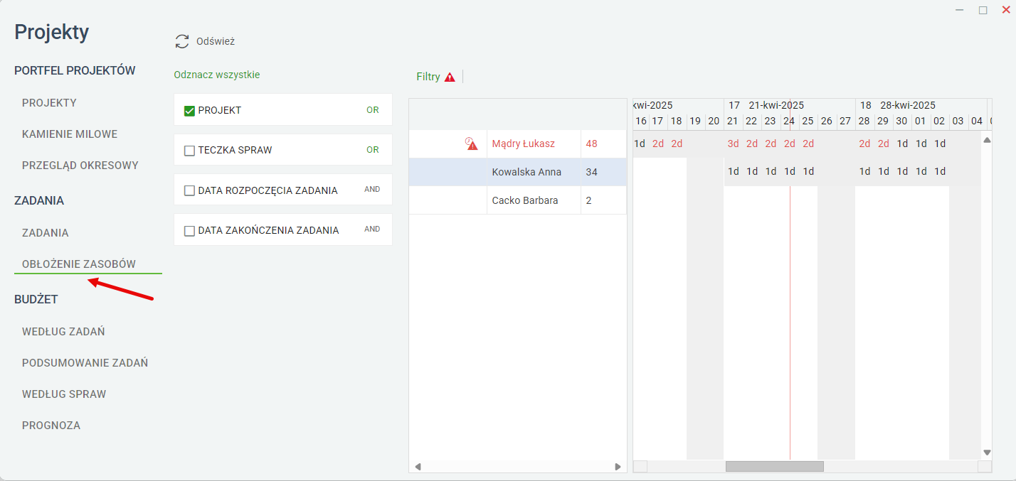Select OBŁOŻENIE ZASOBÓW menu item
Image resolution: width=1016 pixels, height=481 pixels.
click(x=79, y=264)
